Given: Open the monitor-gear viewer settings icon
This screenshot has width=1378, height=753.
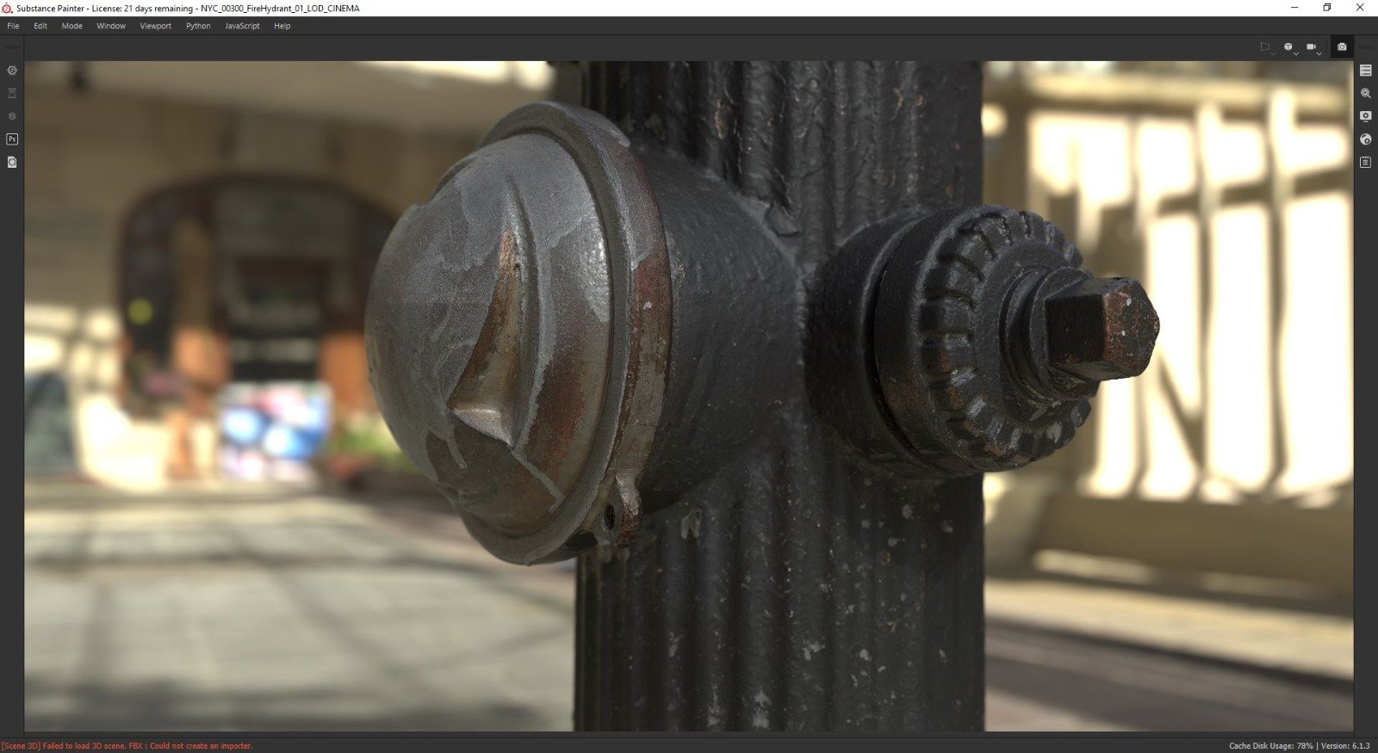Looking at the screenshot, I should point(1366,116).
